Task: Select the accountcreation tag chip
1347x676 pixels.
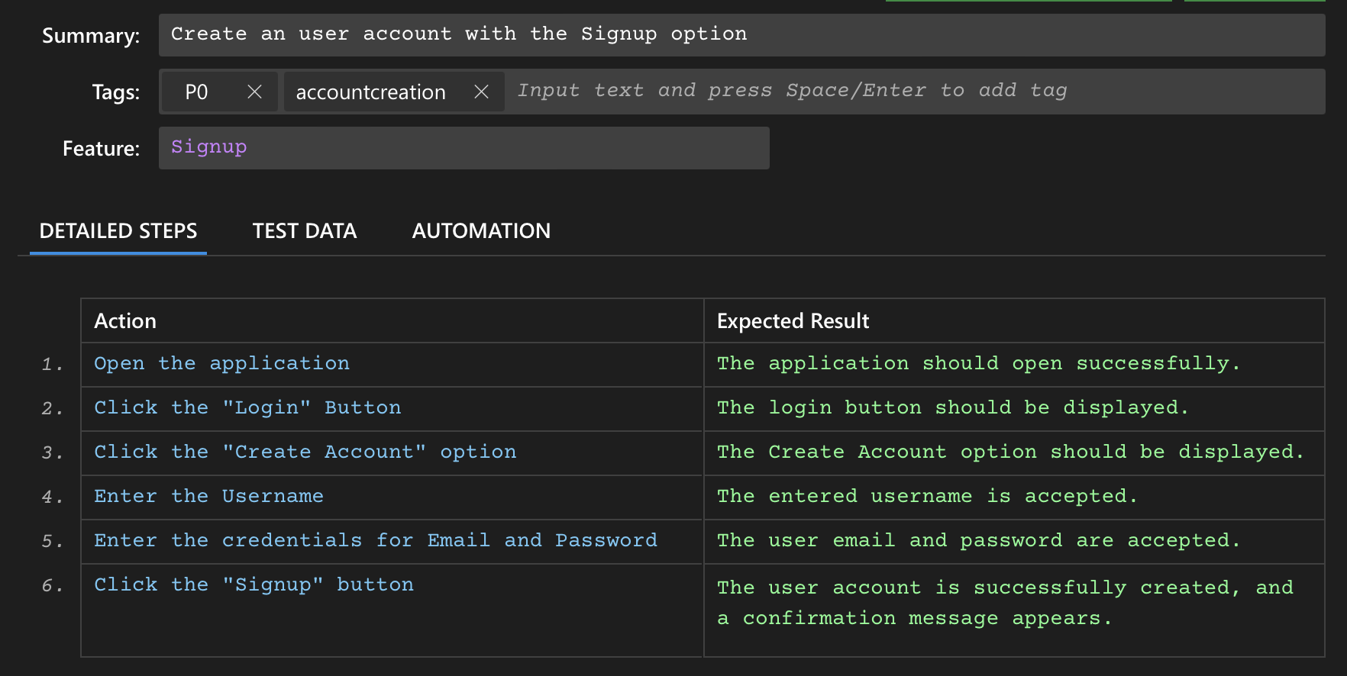Action: 370,92
